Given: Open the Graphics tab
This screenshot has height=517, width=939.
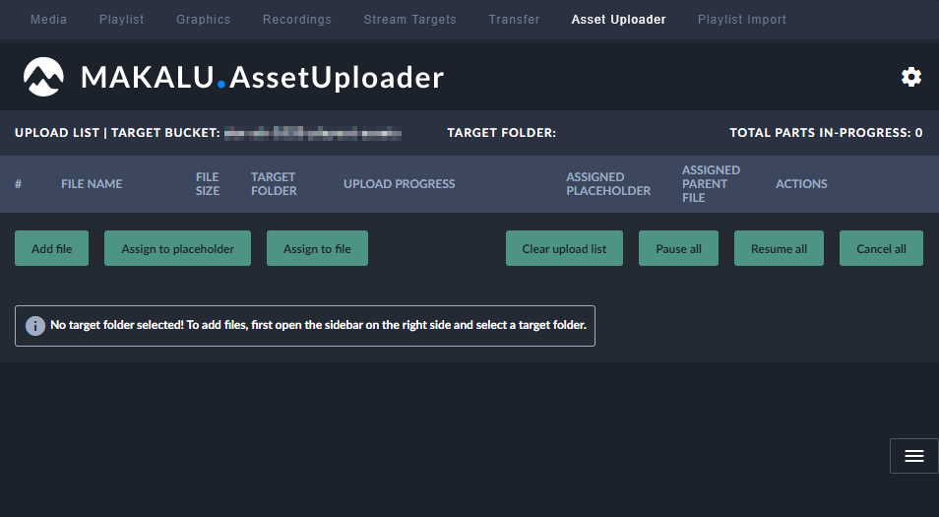Looking at the screenshot, I should coord(203,19).
